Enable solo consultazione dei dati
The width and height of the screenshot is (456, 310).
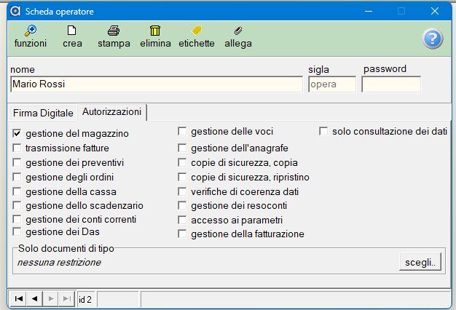coord(324,132)
